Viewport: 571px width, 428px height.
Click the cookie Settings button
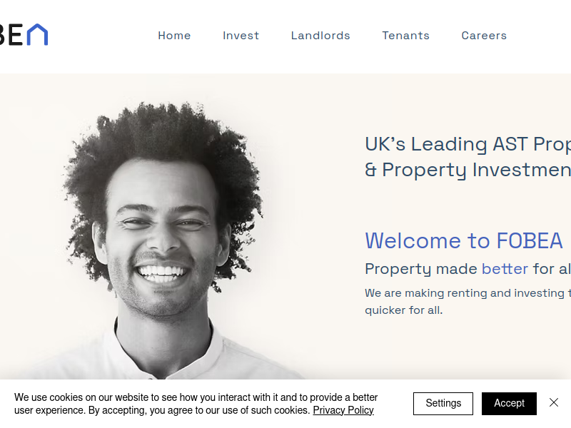tap(443, 403)
